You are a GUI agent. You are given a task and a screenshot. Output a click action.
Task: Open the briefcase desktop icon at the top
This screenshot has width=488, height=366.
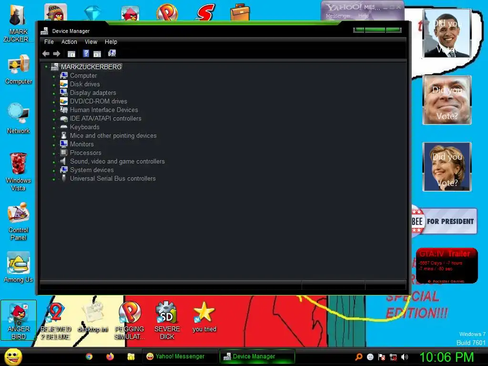click(x=240, y=12)
